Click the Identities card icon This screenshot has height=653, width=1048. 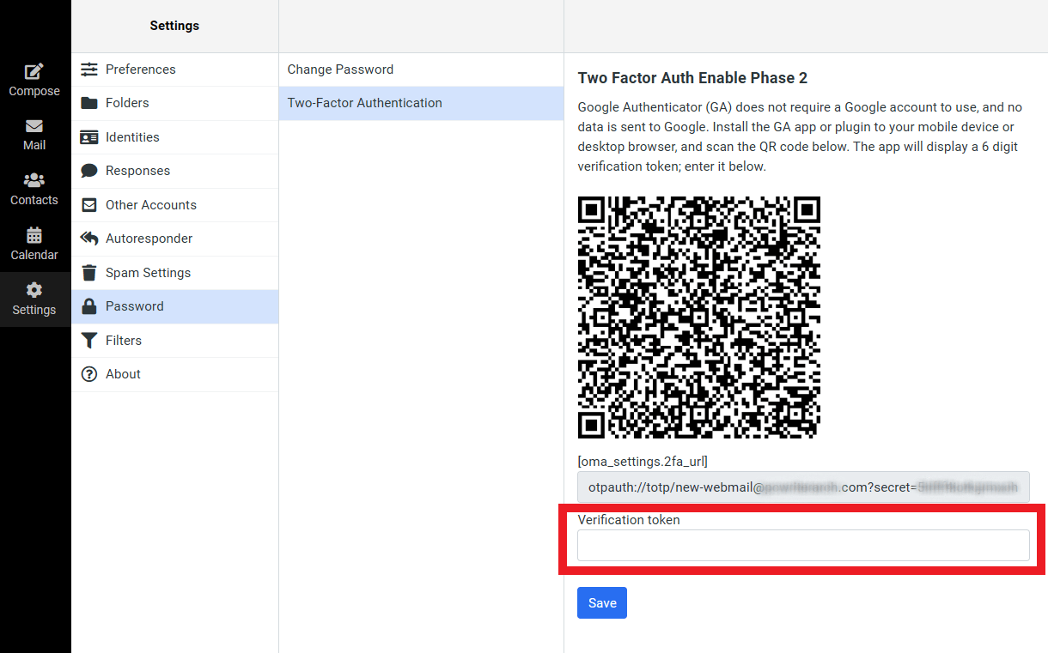(x=89, y=137)
